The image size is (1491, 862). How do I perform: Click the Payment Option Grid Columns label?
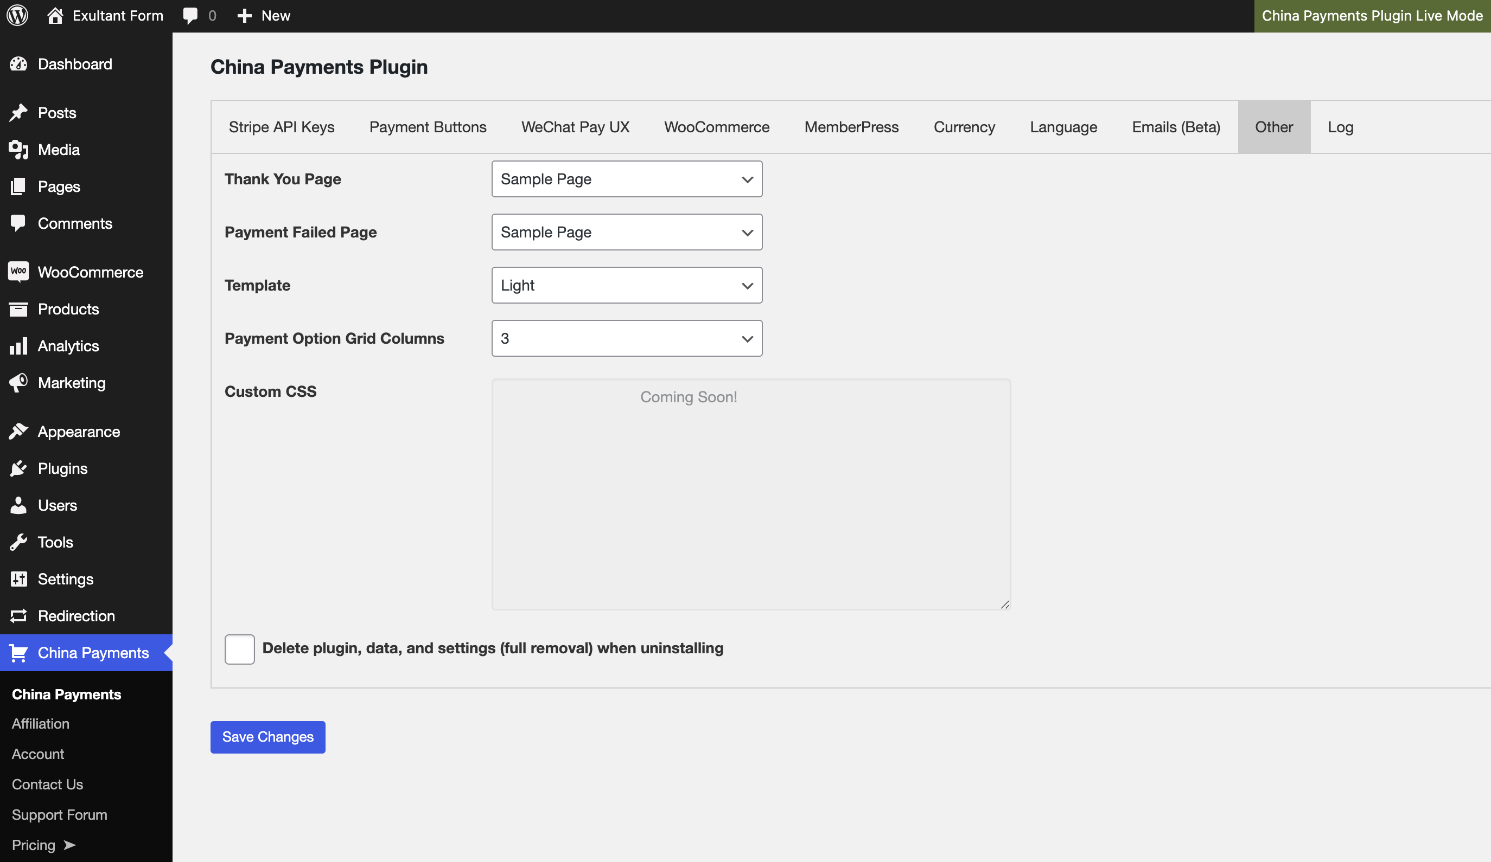point(334,338)
